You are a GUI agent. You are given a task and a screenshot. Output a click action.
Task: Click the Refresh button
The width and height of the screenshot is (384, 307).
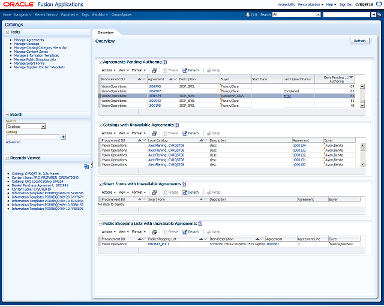click(x=359, y=41)
